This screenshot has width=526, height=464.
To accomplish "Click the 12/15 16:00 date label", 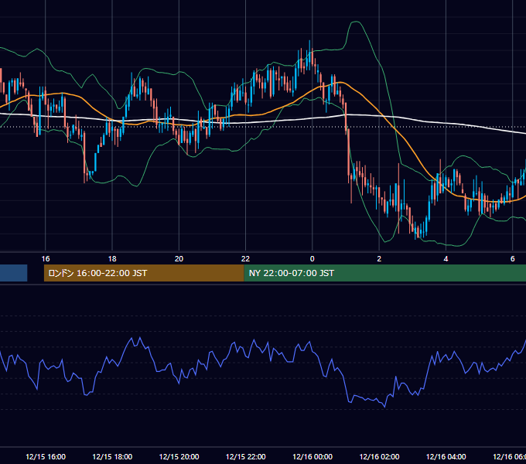I will coord(46,456).
